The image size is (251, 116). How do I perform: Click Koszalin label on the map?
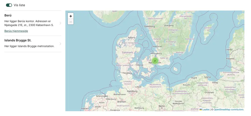[187, 85]
